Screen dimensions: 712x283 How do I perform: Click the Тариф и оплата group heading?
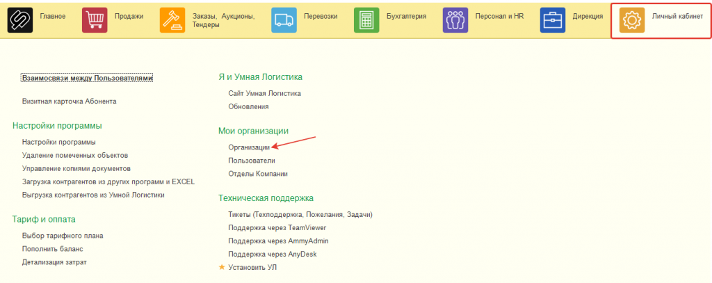pos(44,220)
